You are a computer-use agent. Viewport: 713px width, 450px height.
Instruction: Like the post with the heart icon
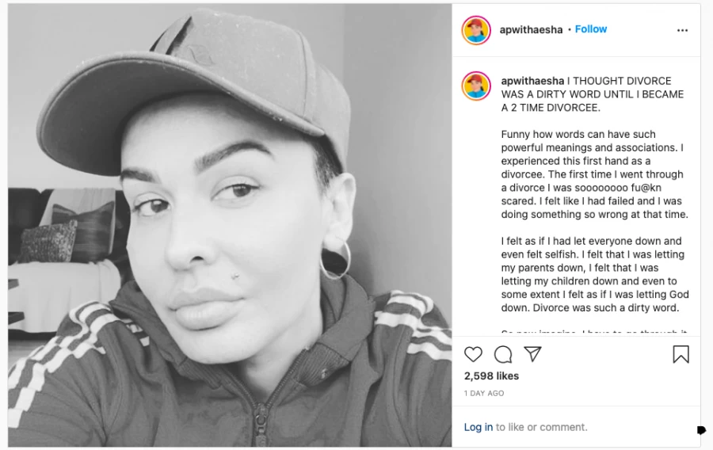[x=473, y=354]
